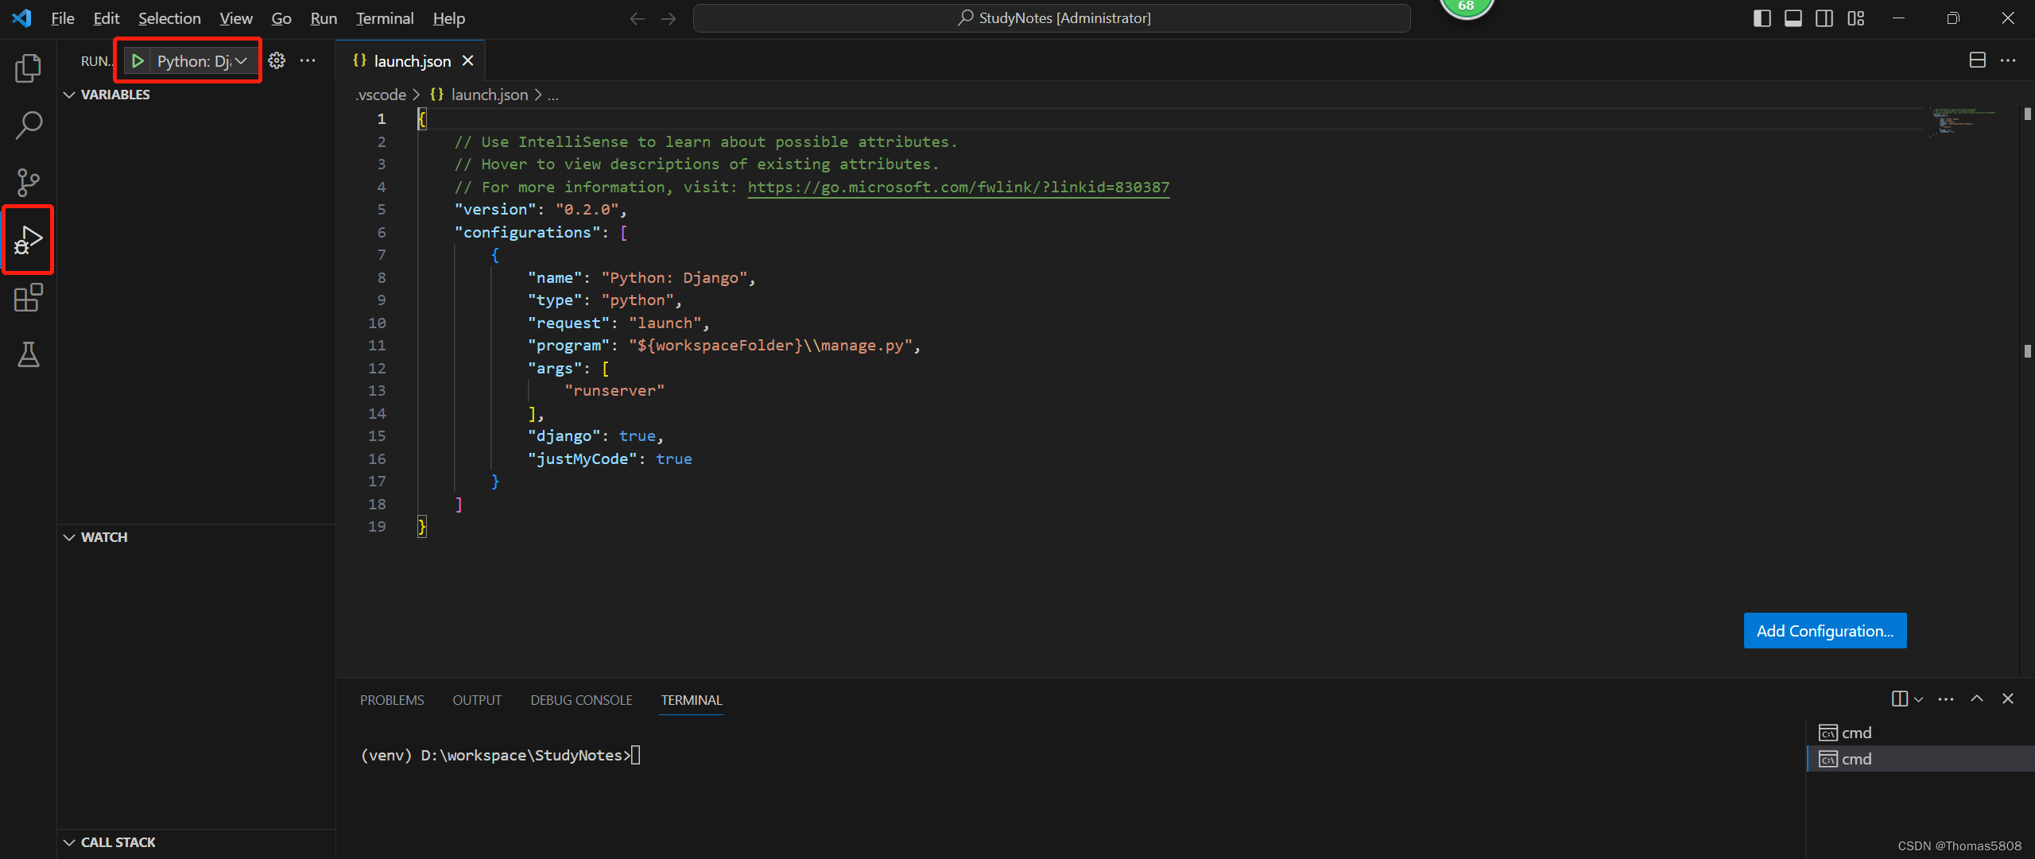Open the Extensions view
This screenshot has height=859, width=2035.
[x=28, y=298]
